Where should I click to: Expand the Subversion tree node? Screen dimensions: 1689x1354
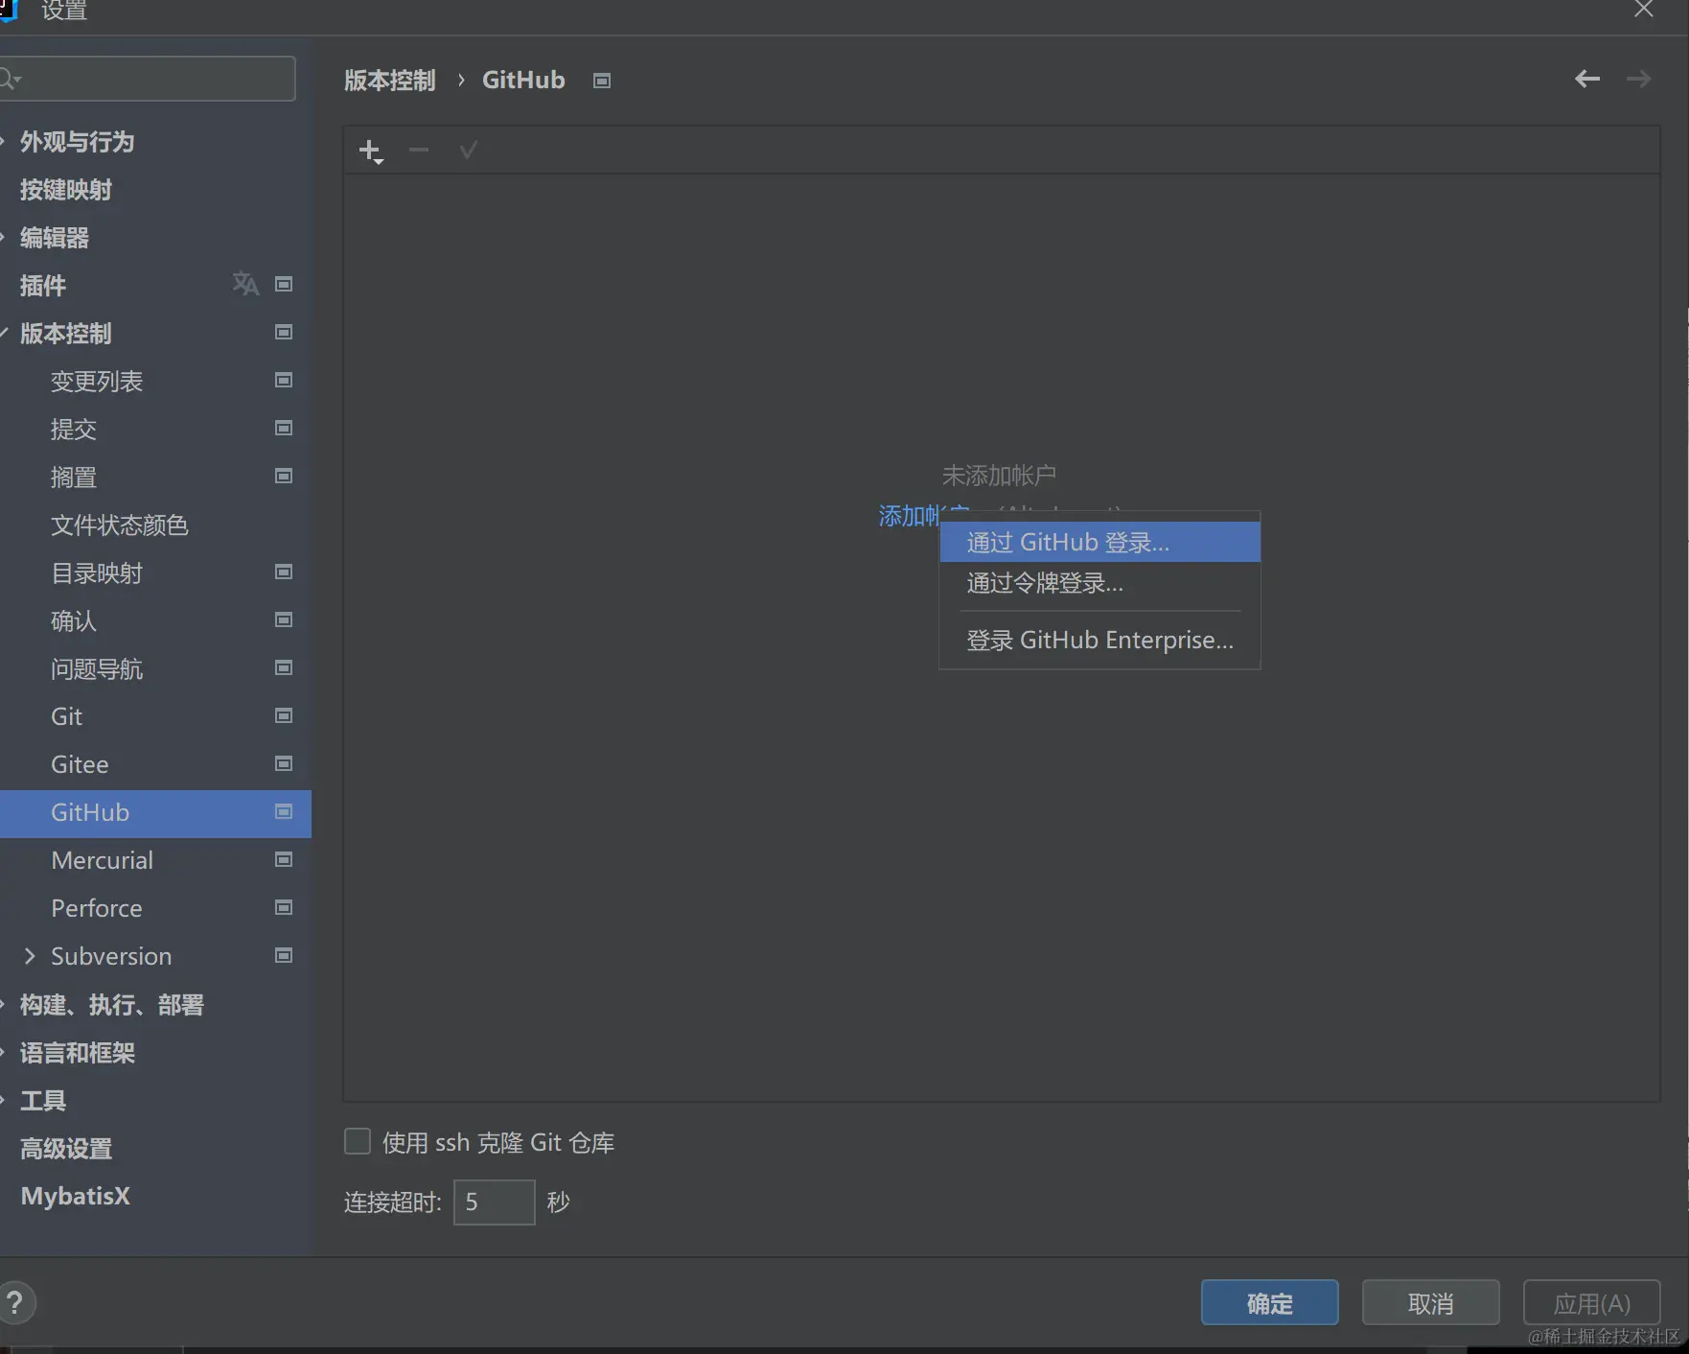(30, 956)
